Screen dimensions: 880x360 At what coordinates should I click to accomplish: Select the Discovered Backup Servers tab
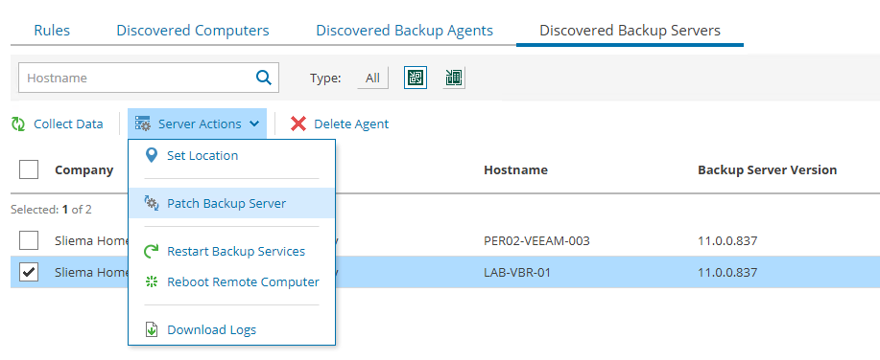tap(630, 31)
